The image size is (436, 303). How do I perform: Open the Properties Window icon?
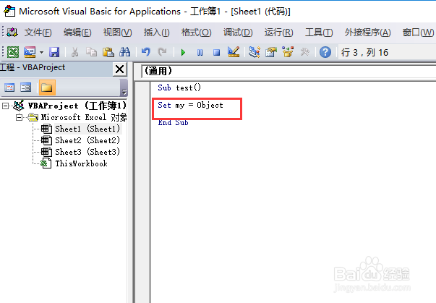pyautogui.click(x=271, y=52)
